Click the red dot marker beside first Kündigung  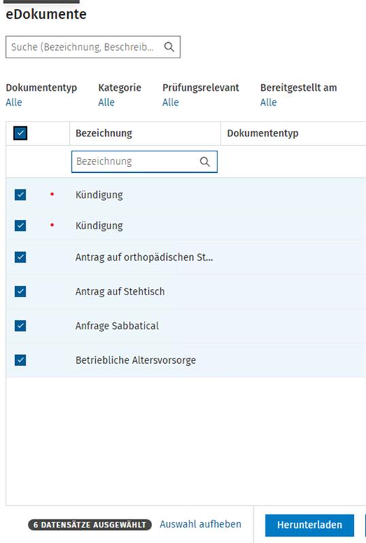coord(52,194)
